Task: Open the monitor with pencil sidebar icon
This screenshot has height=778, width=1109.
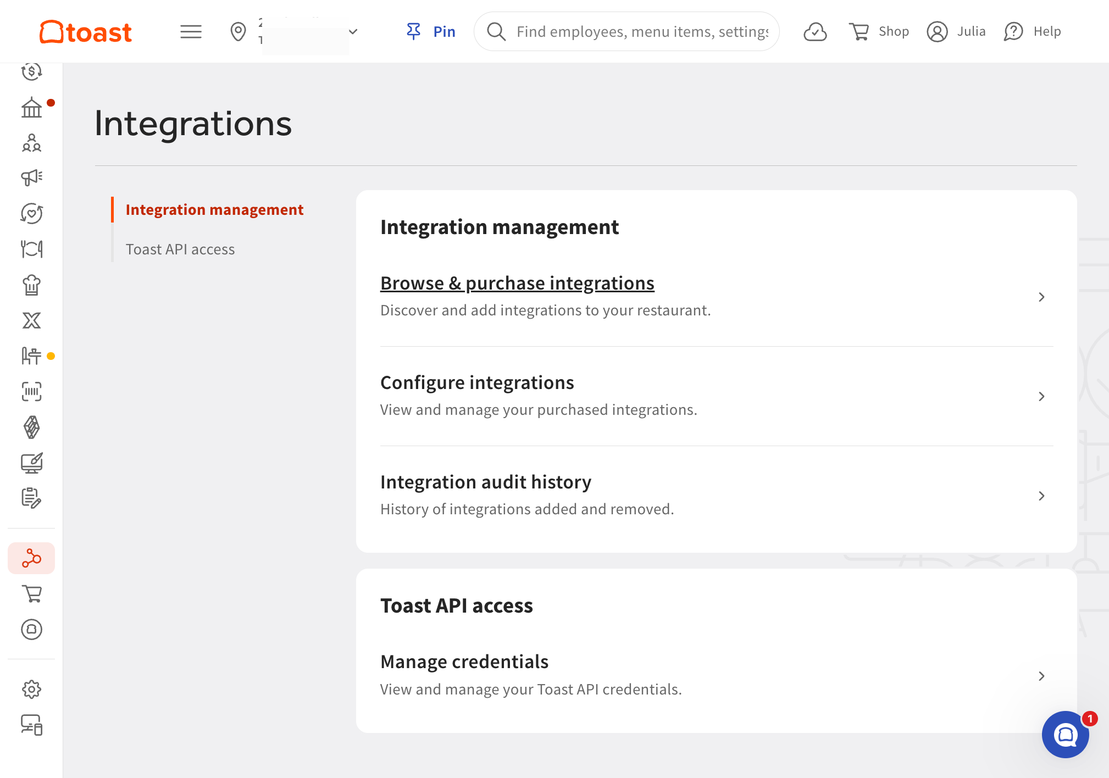Action: pyautogui.click(x=31, y=463)
